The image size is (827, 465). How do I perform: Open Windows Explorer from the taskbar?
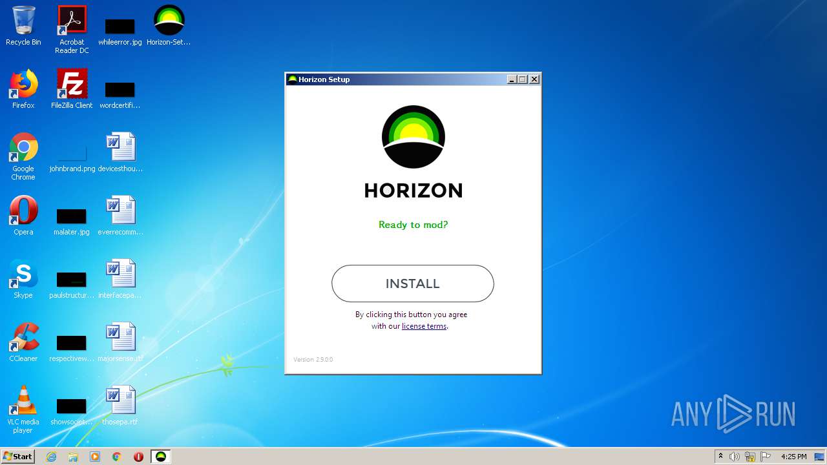(x=73, y=457)
